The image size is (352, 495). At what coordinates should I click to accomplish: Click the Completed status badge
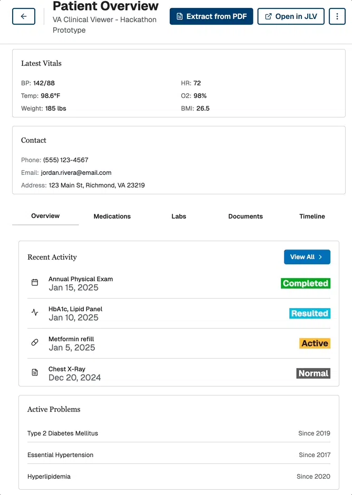click(305, 283)
